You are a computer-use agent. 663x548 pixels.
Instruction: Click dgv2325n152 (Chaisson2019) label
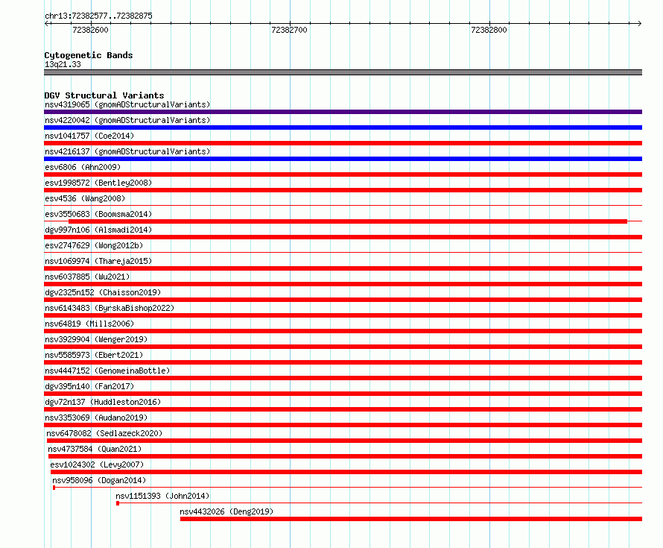103,292
